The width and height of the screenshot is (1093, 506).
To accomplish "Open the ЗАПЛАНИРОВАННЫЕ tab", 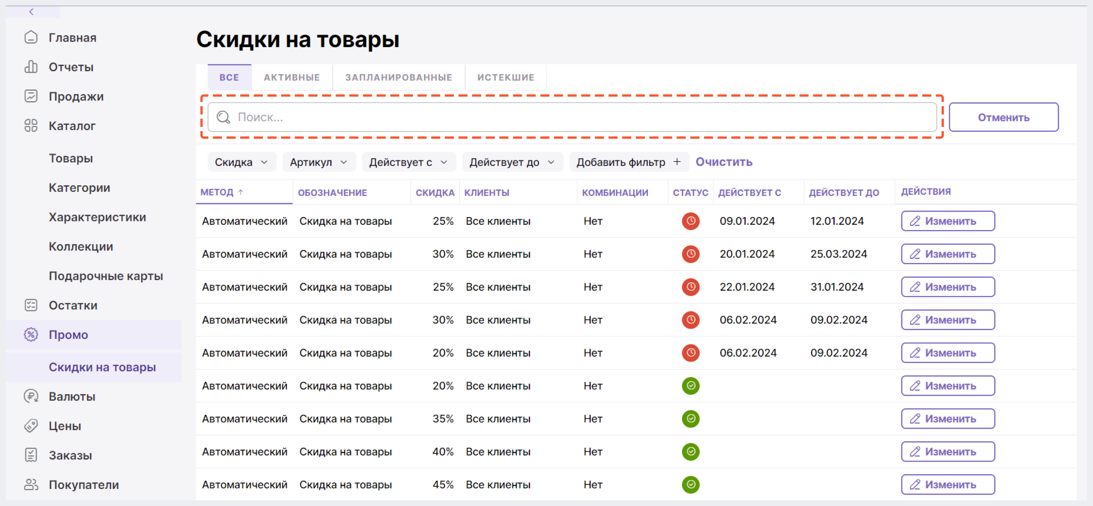I will [x=399, y=77].
